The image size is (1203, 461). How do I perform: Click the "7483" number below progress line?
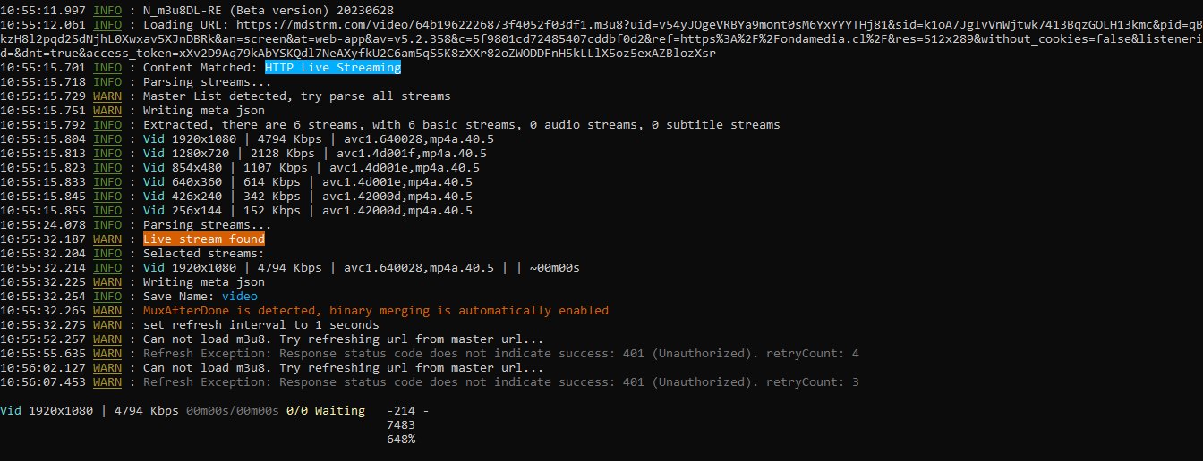[400, 425]
